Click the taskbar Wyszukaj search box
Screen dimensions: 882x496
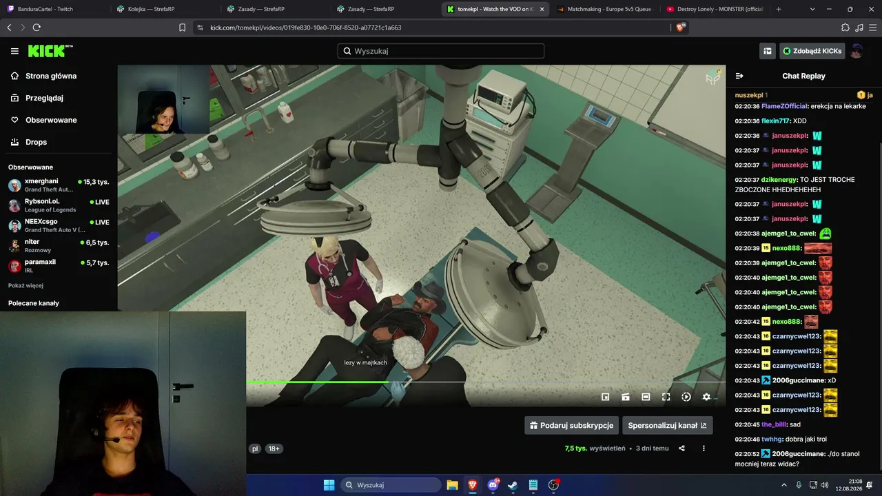[391, 485]
